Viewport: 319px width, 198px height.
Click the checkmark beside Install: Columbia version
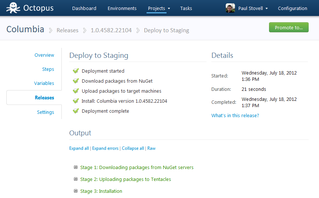click(x=76, y=101)
